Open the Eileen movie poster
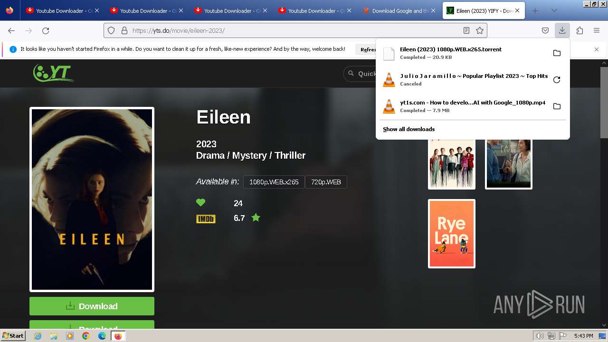Screen dimensions: 608x342 coord(92,199)
